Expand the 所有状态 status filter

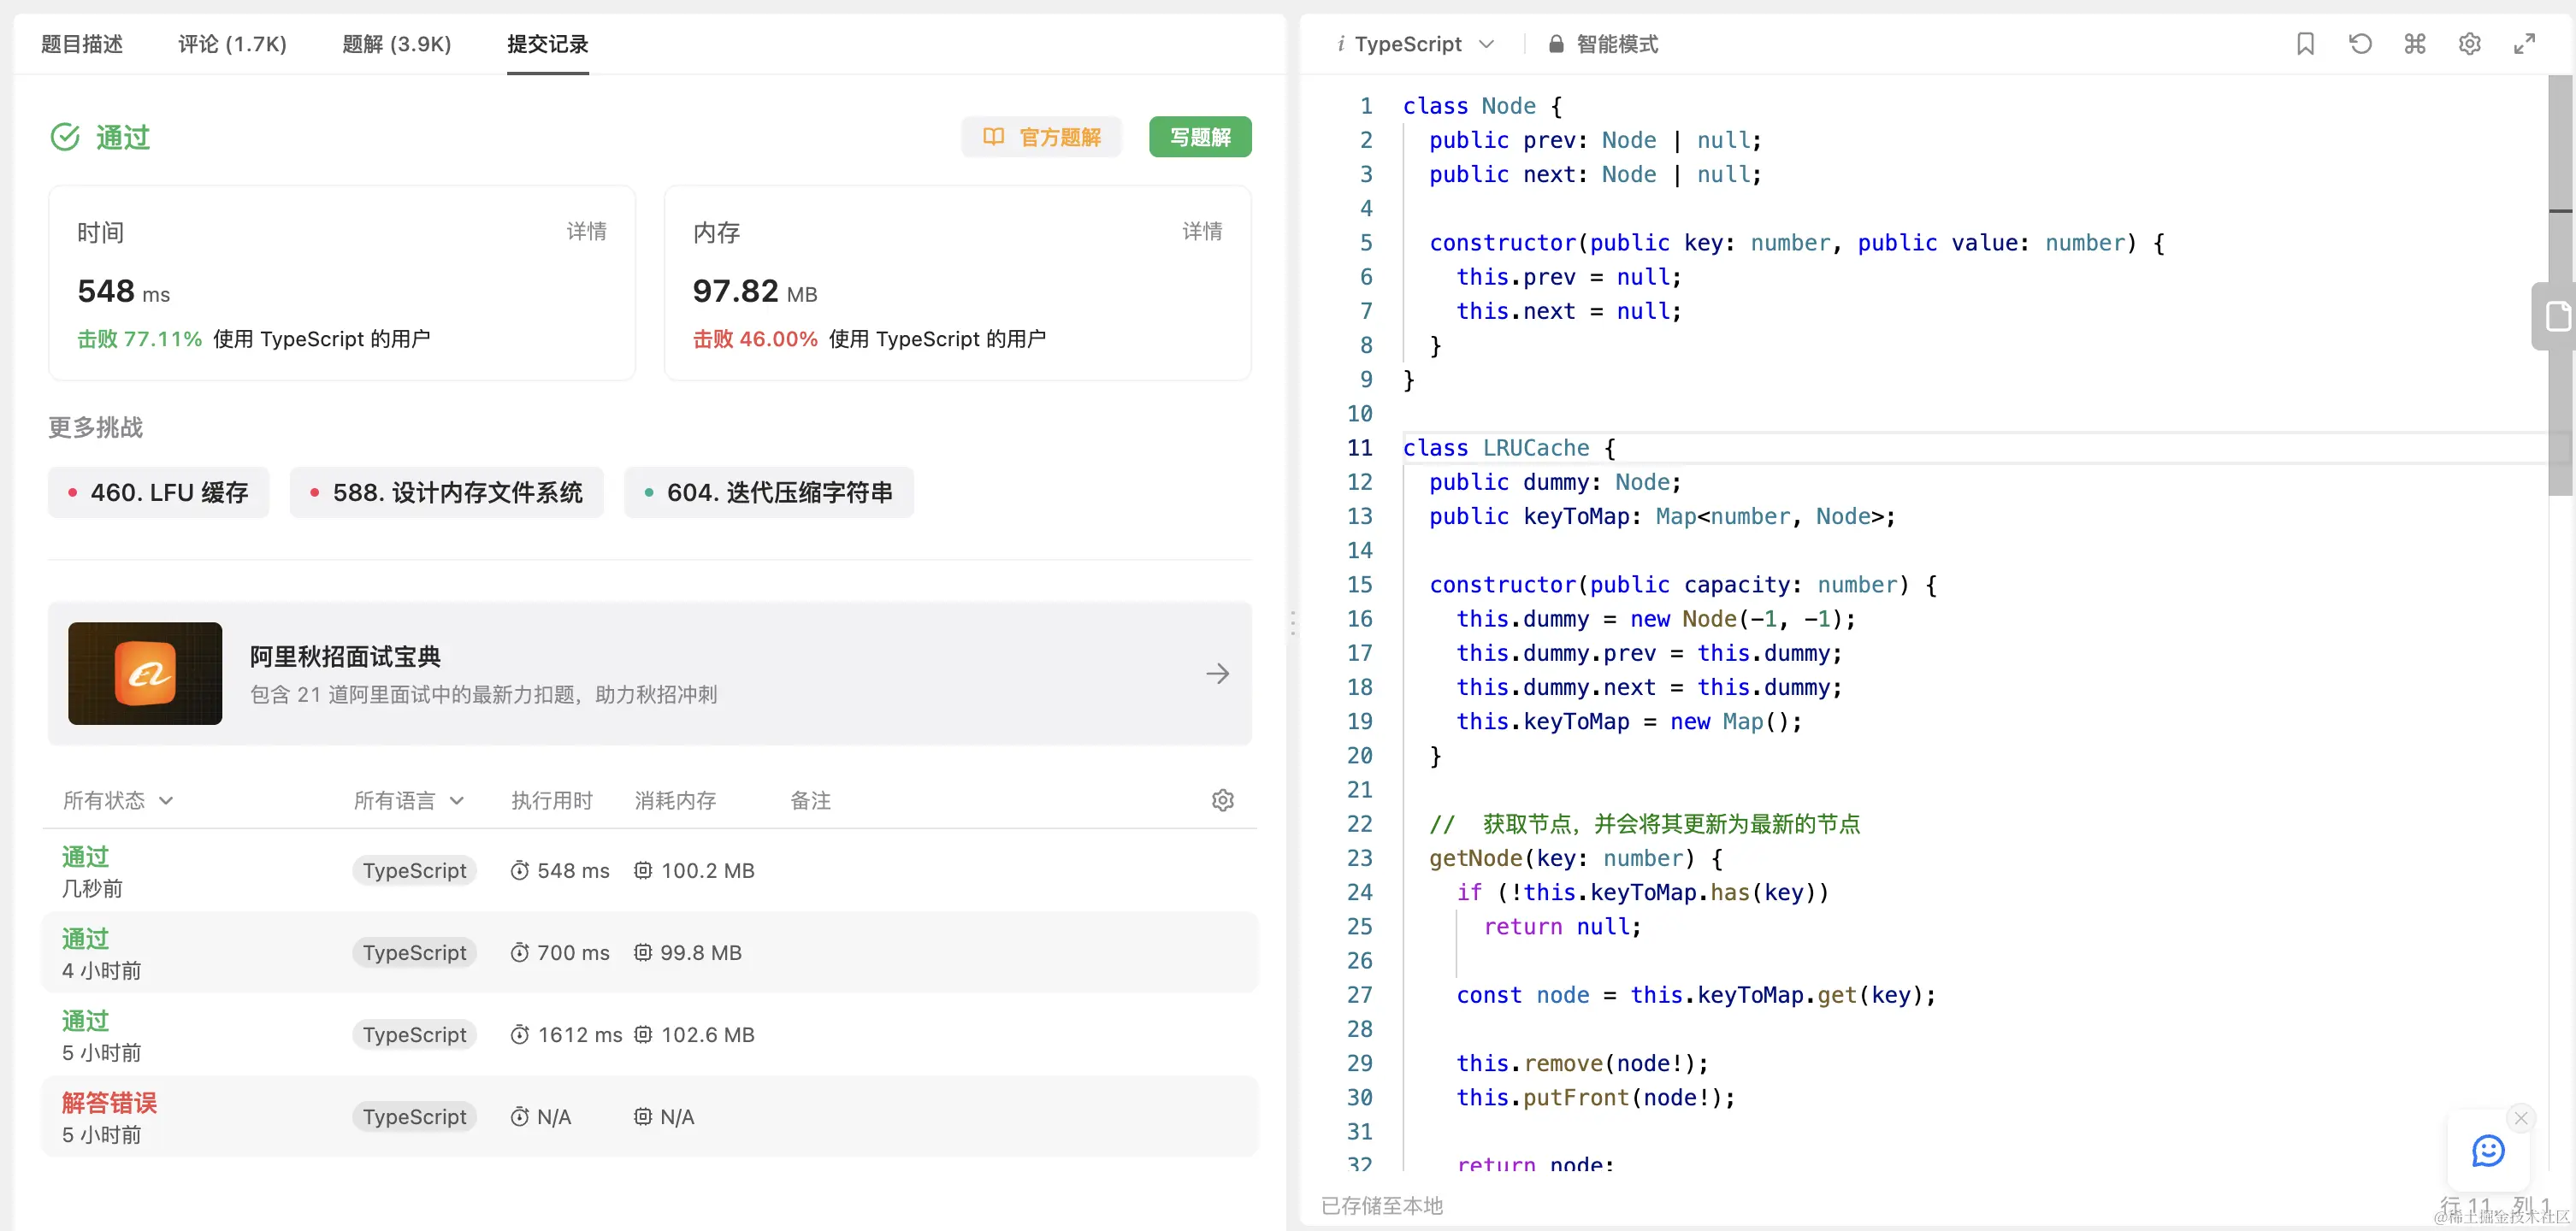[118, 800]
